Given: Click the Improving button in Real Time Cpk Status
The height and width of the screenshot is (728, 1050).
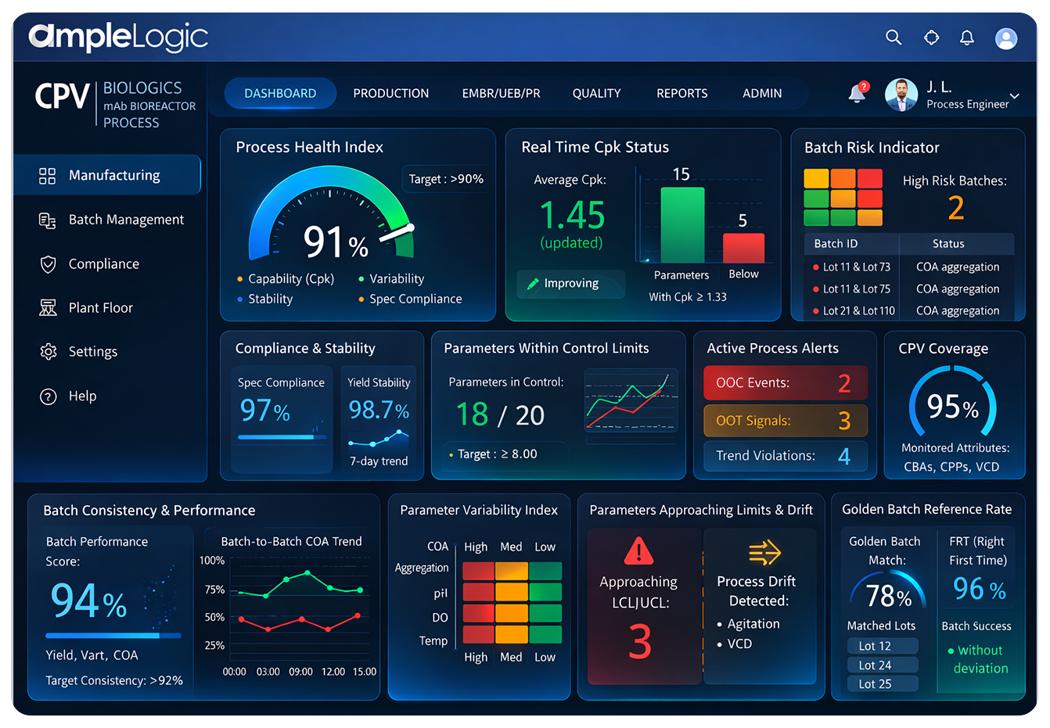Looking at the screenshot, I should 570,284.
